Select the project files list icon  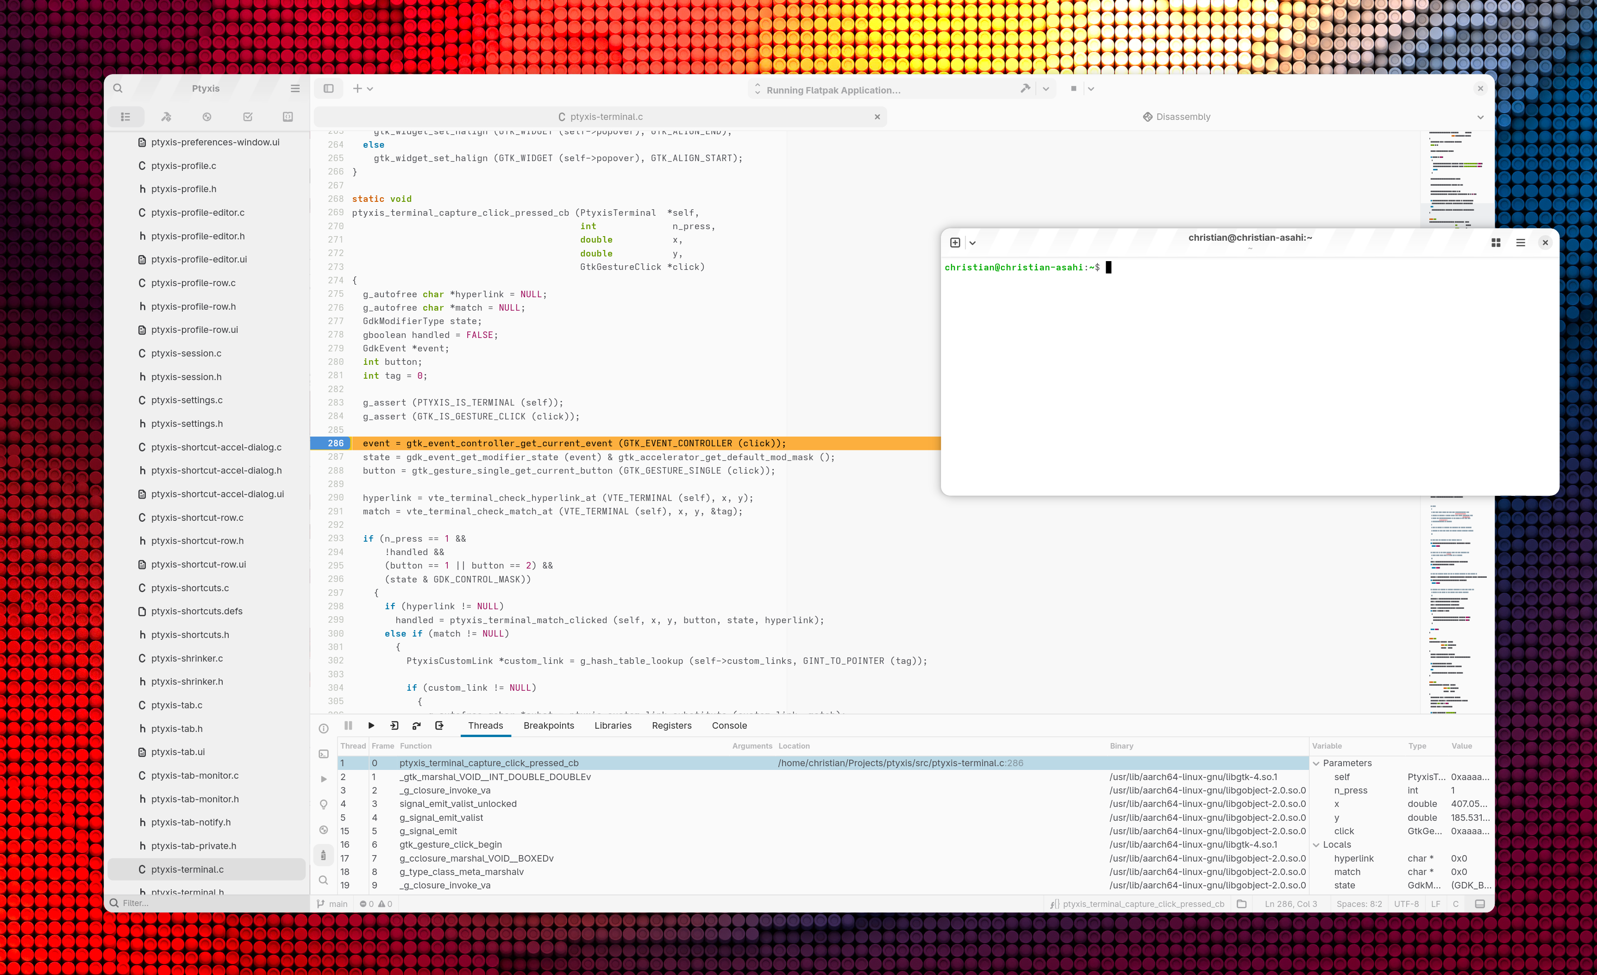tap(126, 117)
